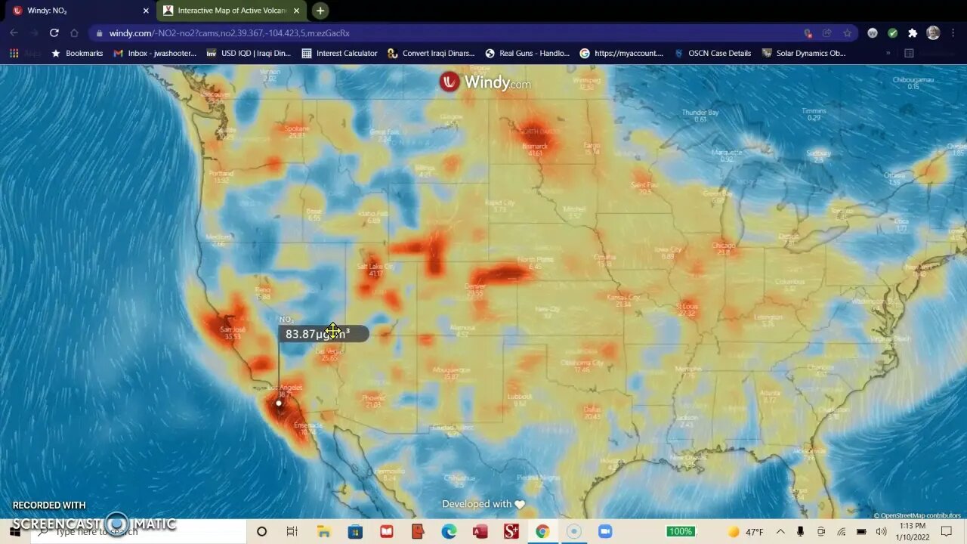The height and width of the screenshot is (544, 967).
Task: Click the windy.com address bar
Action: click(x=446, y=33)
